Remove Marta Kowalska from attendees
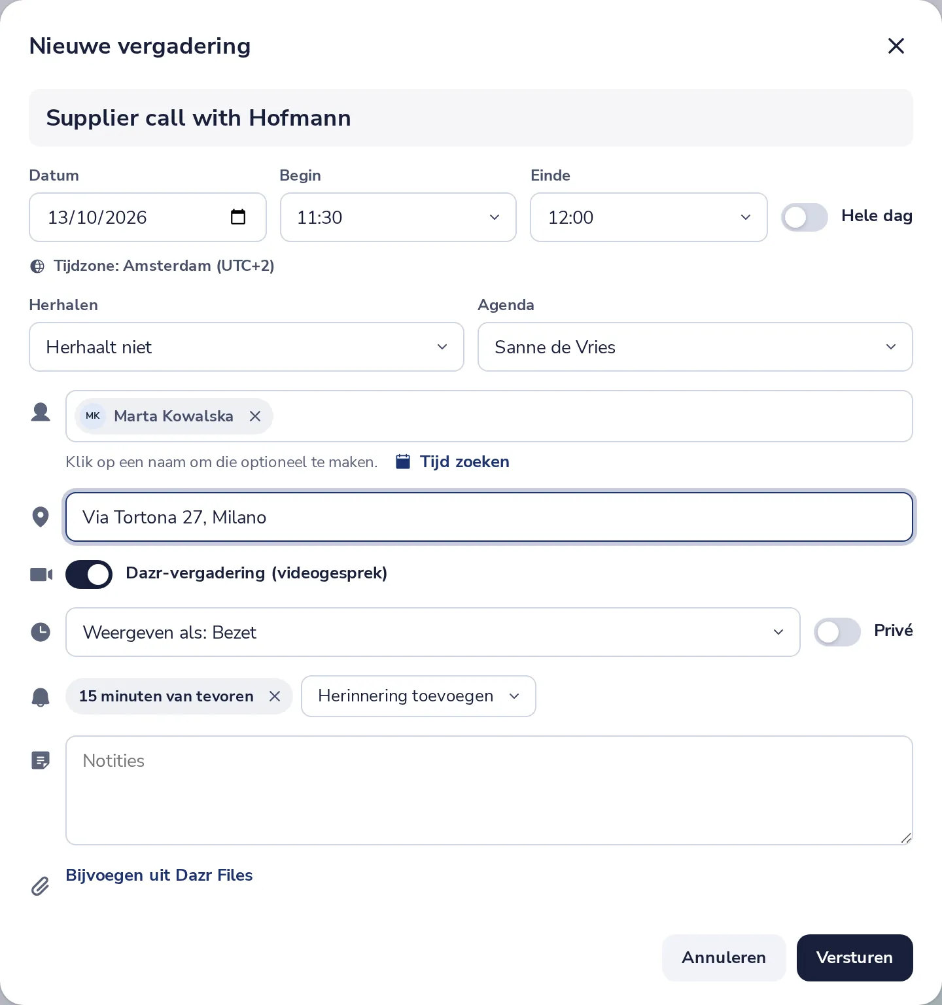Viewport: 942px width, 1005px height. pos(255,416)
